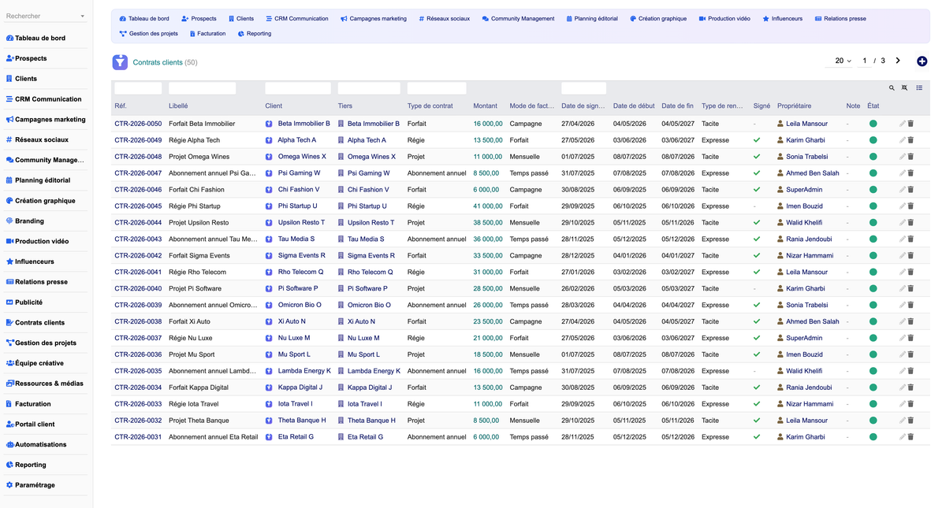
Task: Click the Réf. column filter field
Action: pos(138,88)
